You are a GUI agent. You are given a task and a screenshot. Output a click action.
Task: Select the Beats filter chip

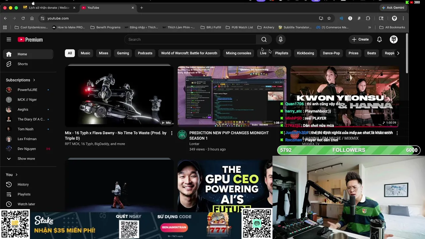(x=372, y=53)
